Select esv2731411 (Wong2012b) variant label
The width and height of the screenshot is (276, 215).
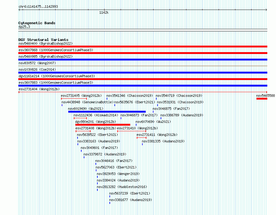pyautogui.click(x=157, y=135)
